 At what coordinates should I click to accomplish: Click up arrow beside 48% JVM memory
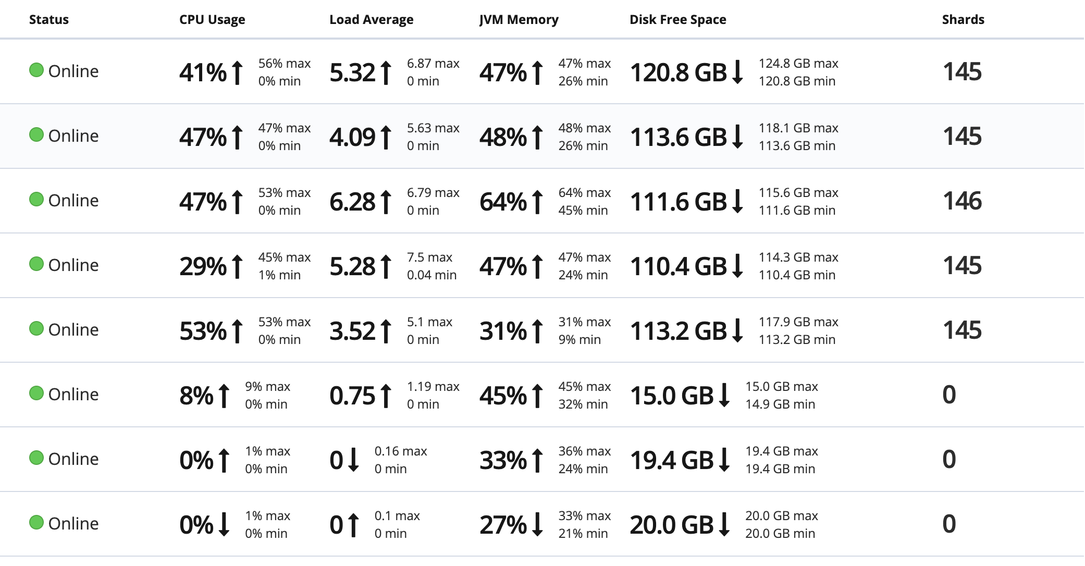pos(537,137)
